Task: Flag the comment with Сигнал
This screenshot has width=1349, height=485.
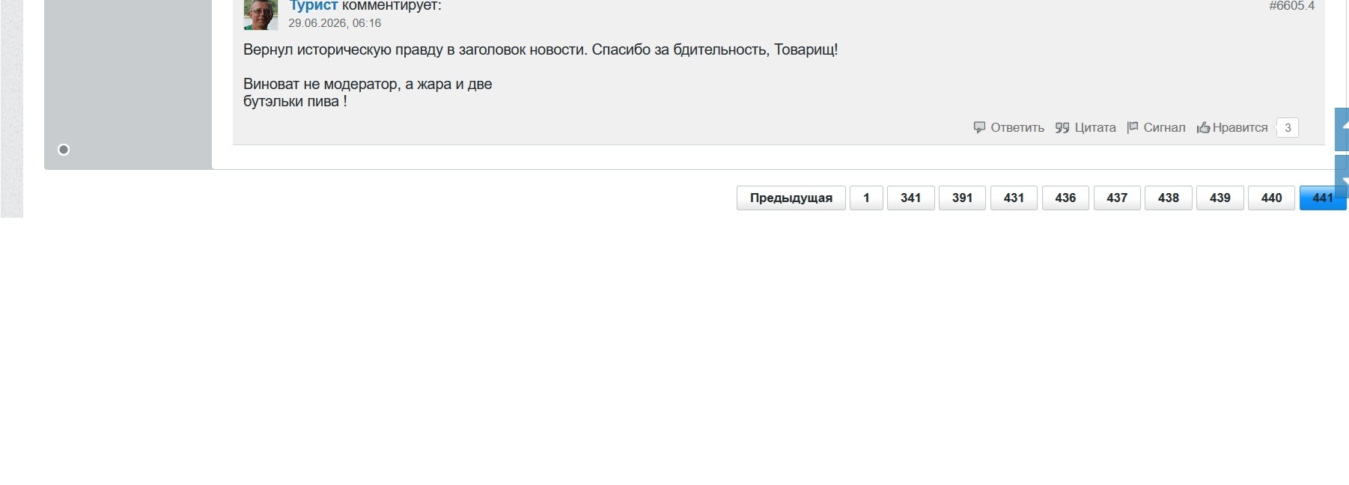Action: (1156, 128)
